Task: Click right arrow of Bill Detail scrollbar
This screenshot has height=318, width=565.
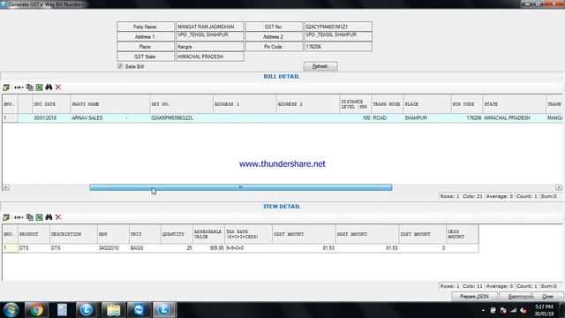Action: 559,187
